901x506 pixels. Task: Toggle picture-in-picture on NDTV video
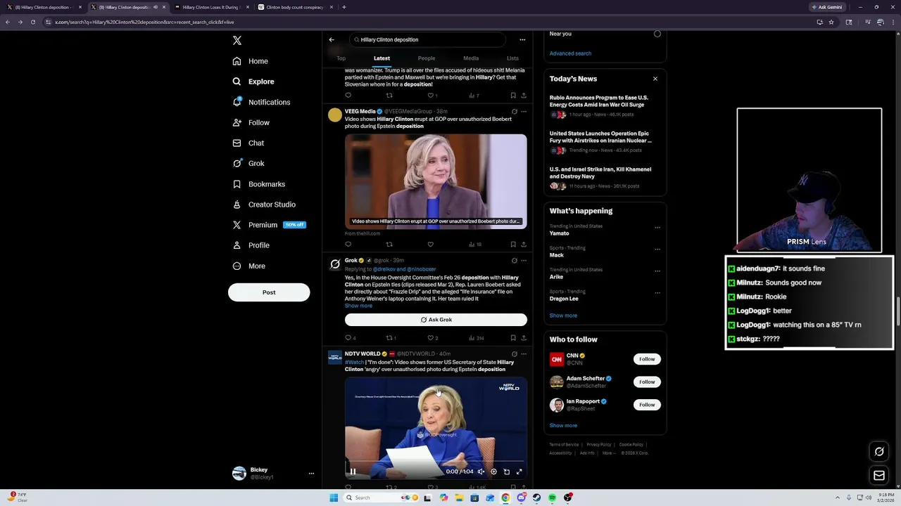(507, 472)
